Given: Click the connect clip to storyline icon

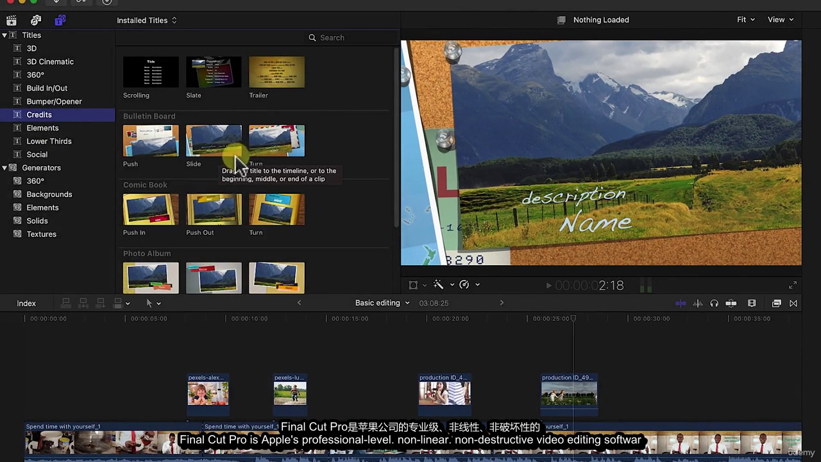Looking at the screenshot, I should click(x=65, y=303).
